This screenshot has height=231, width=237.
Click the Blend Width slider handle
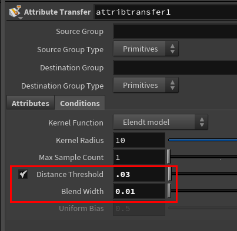(x=169, y=191)
